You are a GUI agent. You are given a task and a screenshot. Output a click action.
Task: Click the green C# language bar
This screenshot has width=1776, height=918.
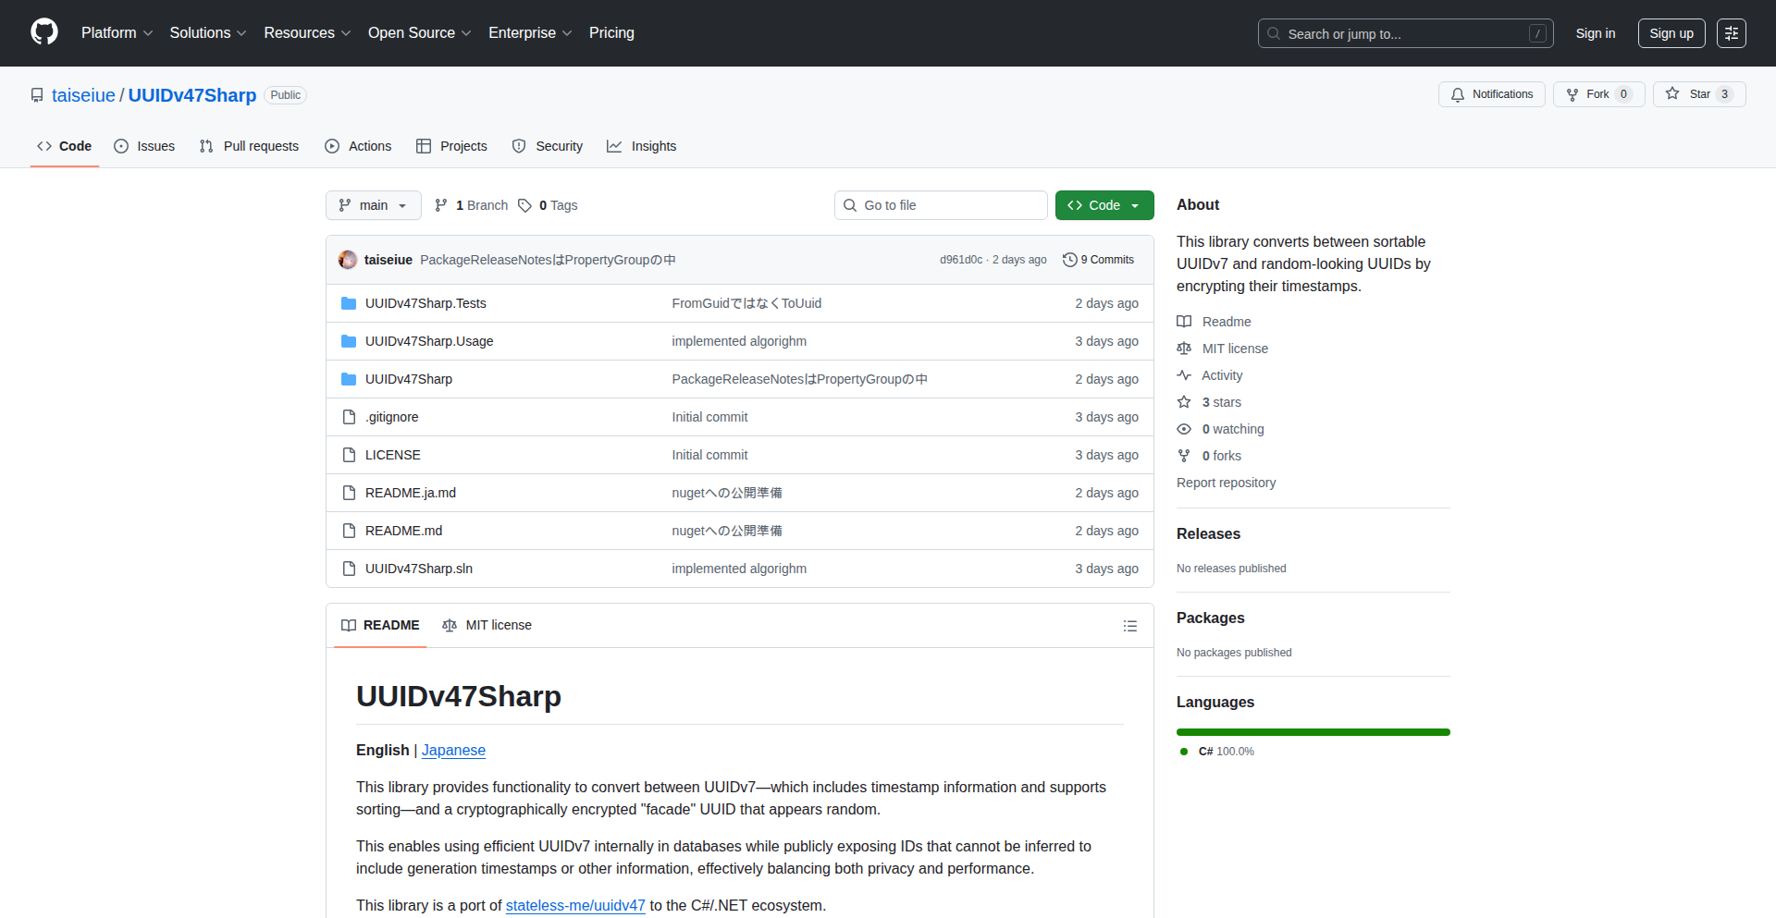(1313, 732)
